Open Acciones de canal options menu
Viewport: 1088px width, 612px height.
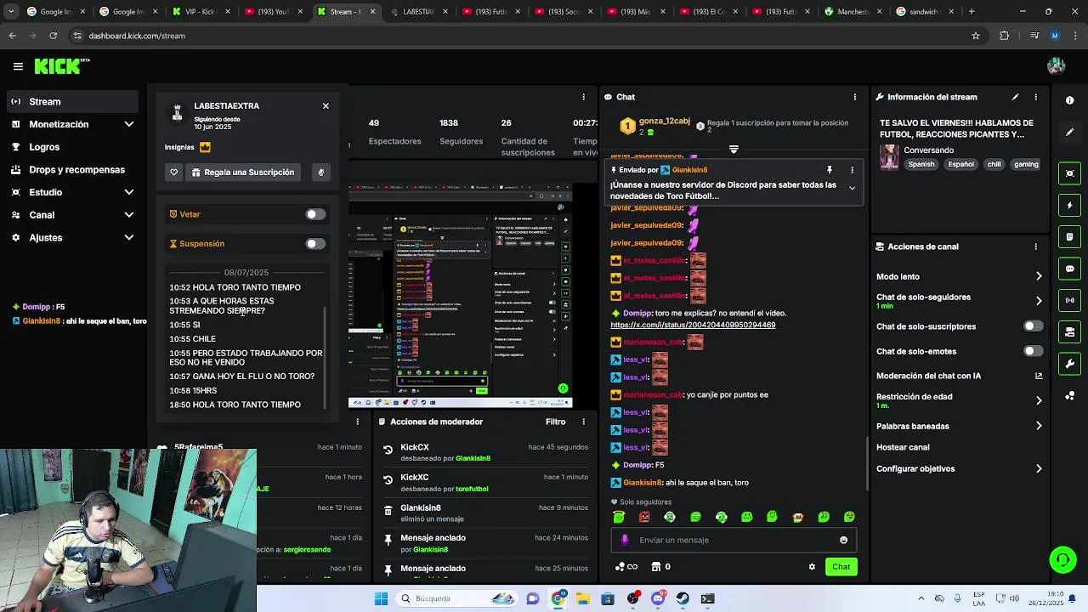1035,246
